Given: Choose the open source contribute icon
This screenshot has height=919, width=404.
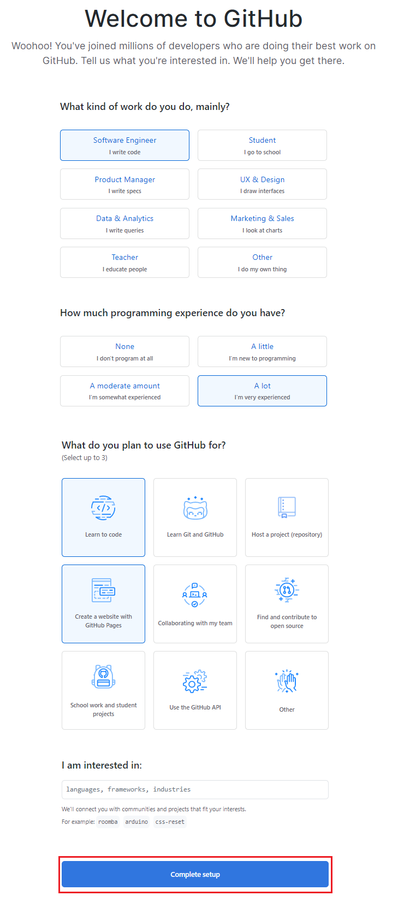Looking at the screenshot, I should click(287, 590).
